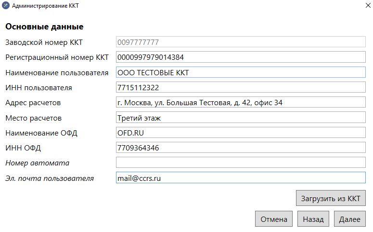
Task: Click the Основные данные heading
Action: click(44, 27)
